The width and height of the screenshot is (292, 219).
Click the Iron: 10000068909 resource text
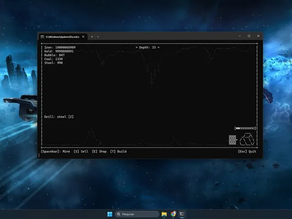pyautogui.click(x=60, y=47)
